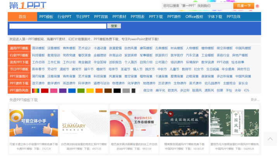
Task: Open the 个人简历 link
Action: [131, 62]
